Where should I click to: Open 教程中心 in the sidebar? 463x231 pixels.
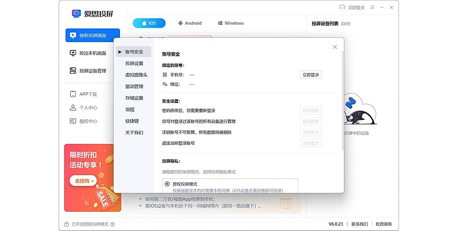pos(73,121)
